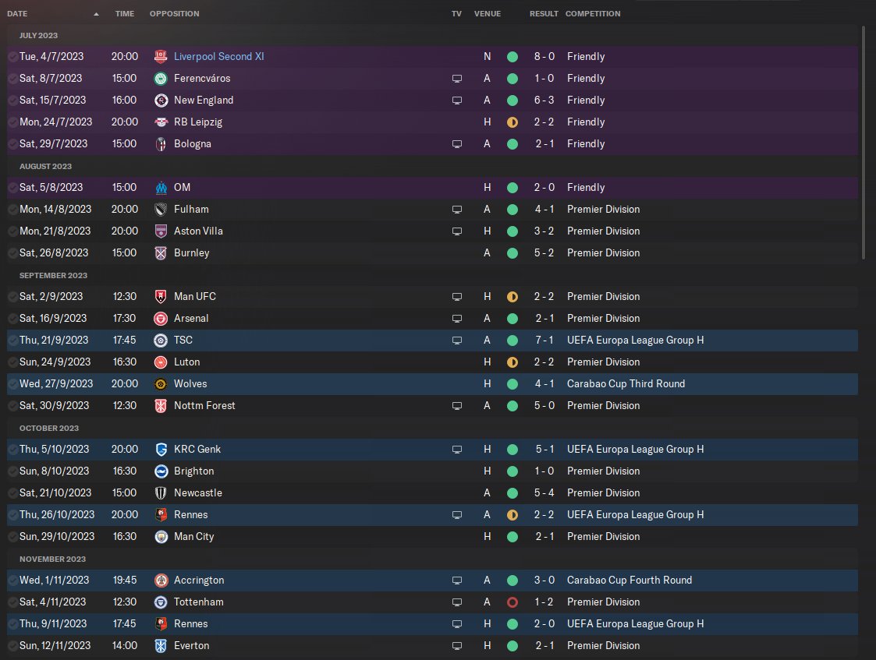Click the OM Marseille badge icon
This screenshot has height=660, width=876.
161,187
